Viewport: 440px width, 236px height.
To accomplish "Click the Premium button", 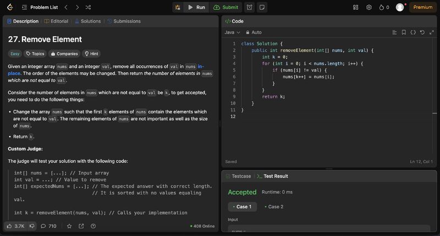I will (x=423, y=7).
